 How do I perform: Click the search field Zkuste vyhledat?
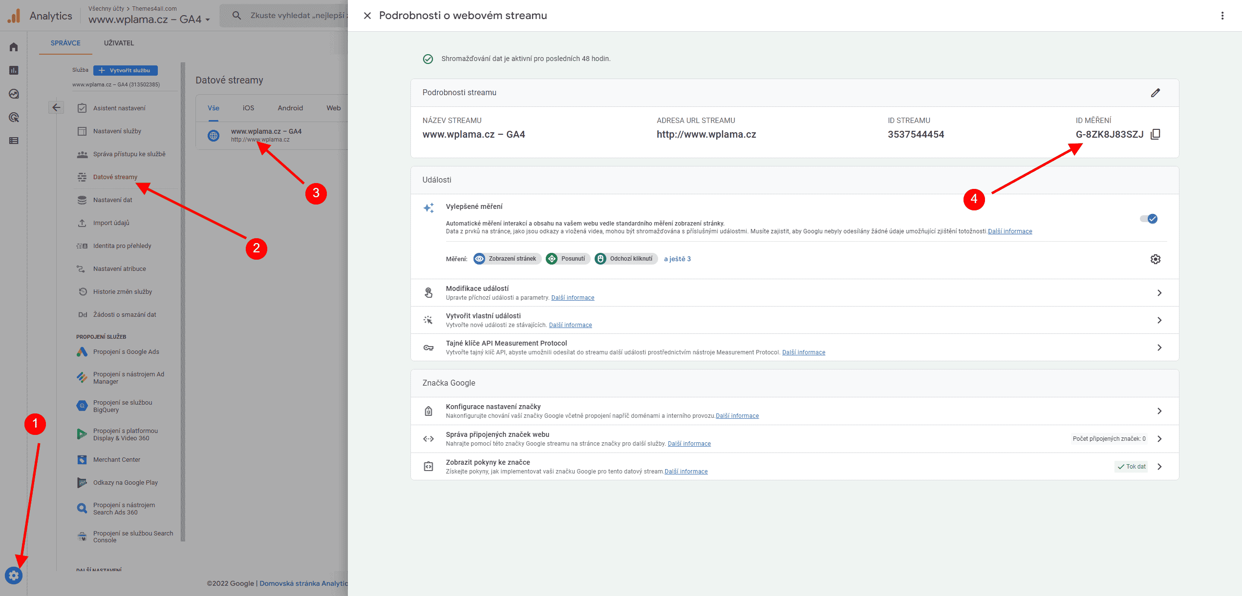(283, 16)
